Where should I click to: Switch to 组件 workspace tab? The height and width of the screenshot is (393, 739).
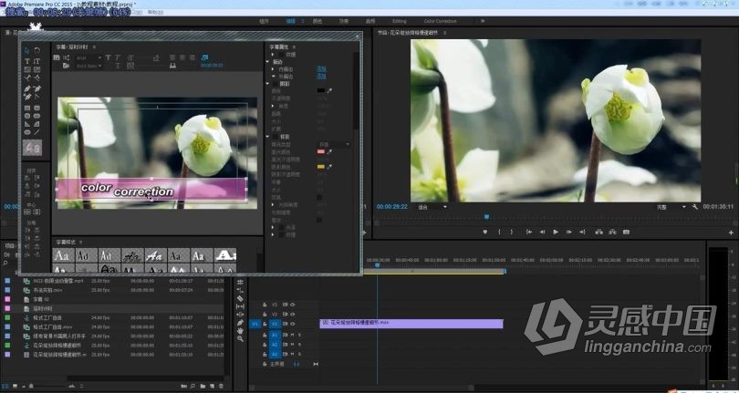coord(264,21)
